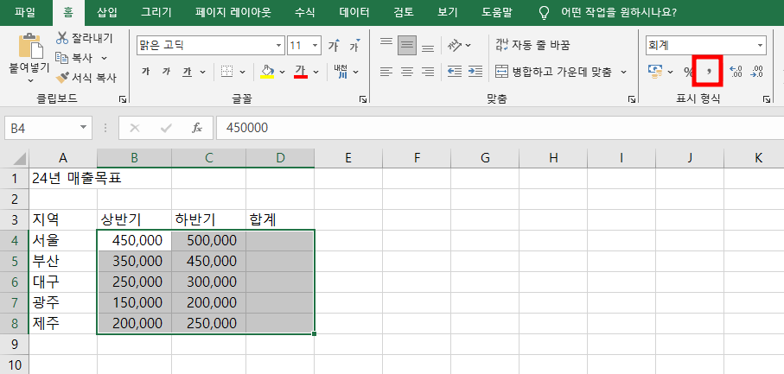Click the select-all corner triangle

click(20, 159)
